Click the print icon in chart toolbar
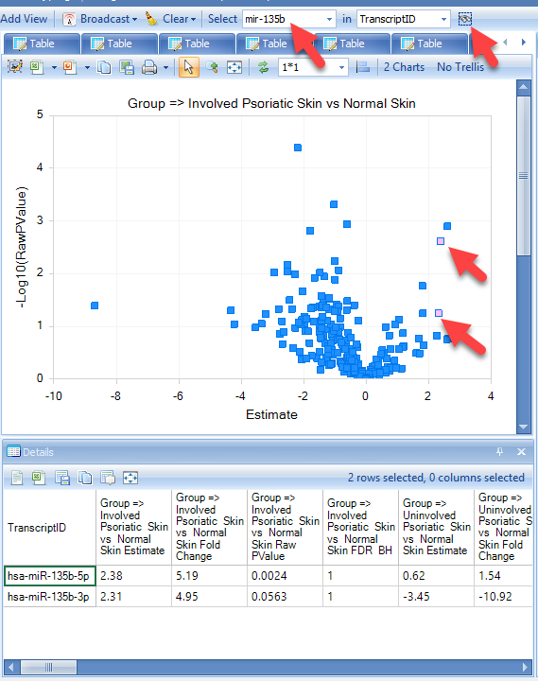The width and height of the screenshot is (538, 681). [149, 67]
